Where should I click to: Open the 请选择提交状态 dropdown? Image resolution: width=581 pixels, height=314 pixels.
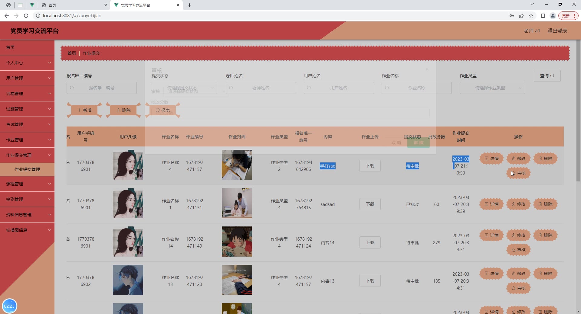(x=184, y=88)
